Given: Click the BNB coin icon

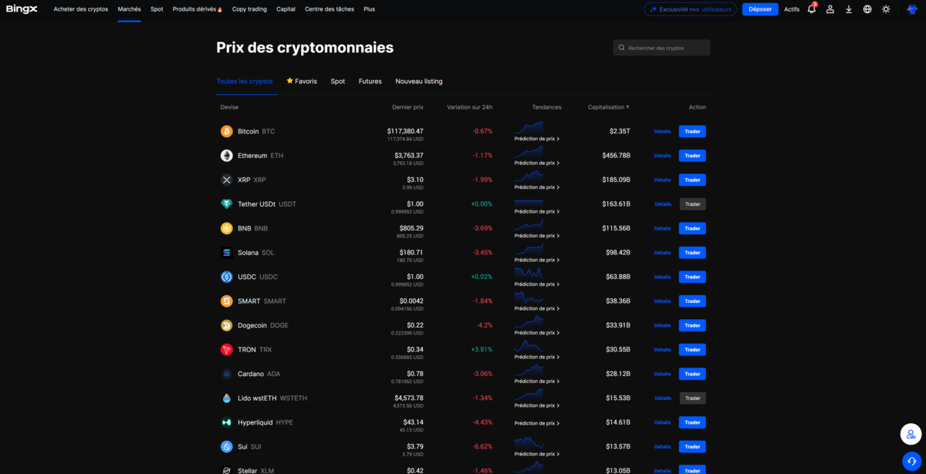Looking at the screenshot, I should point(227,228).
